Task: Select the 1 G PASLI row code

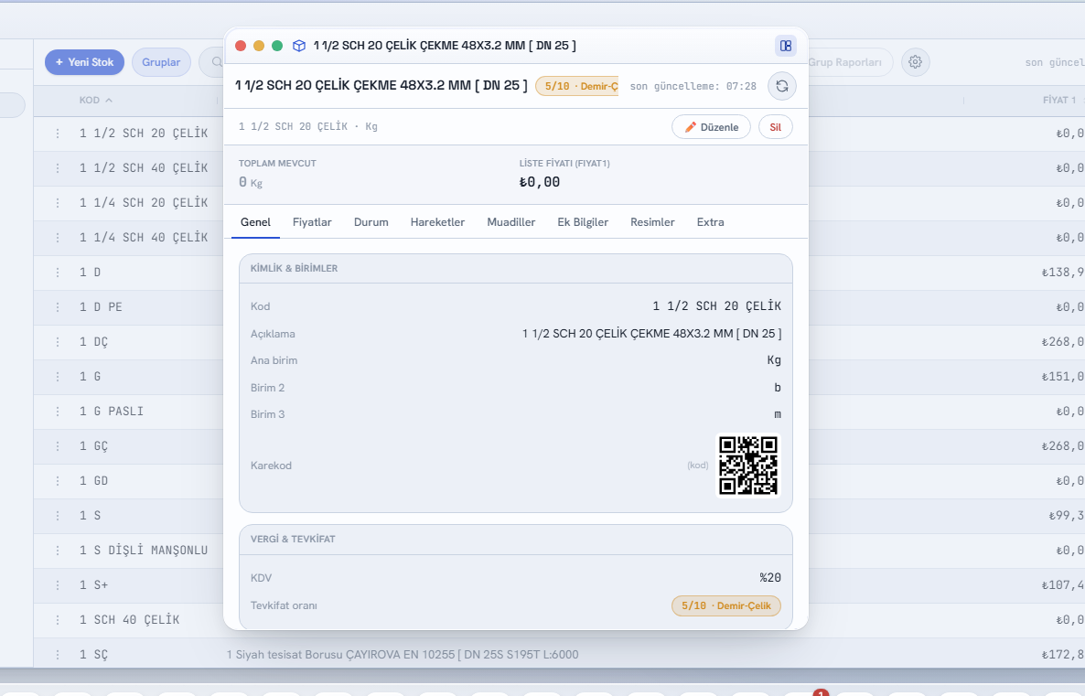Action: [x=112, y=411]
